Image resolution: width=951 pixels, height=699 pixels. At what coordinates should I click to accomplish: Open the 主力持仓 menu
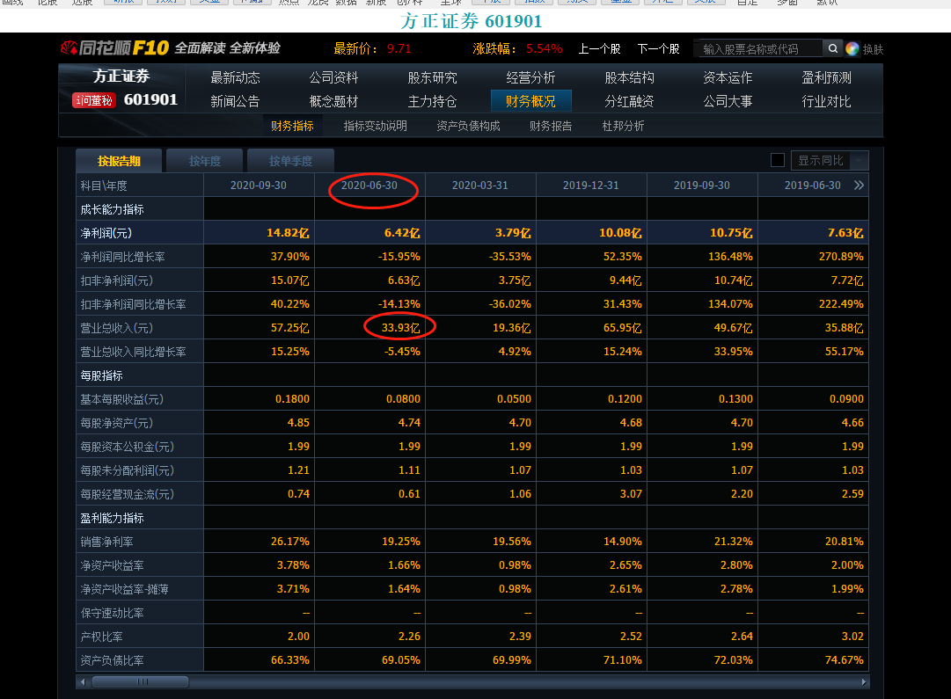click(432, 101)
